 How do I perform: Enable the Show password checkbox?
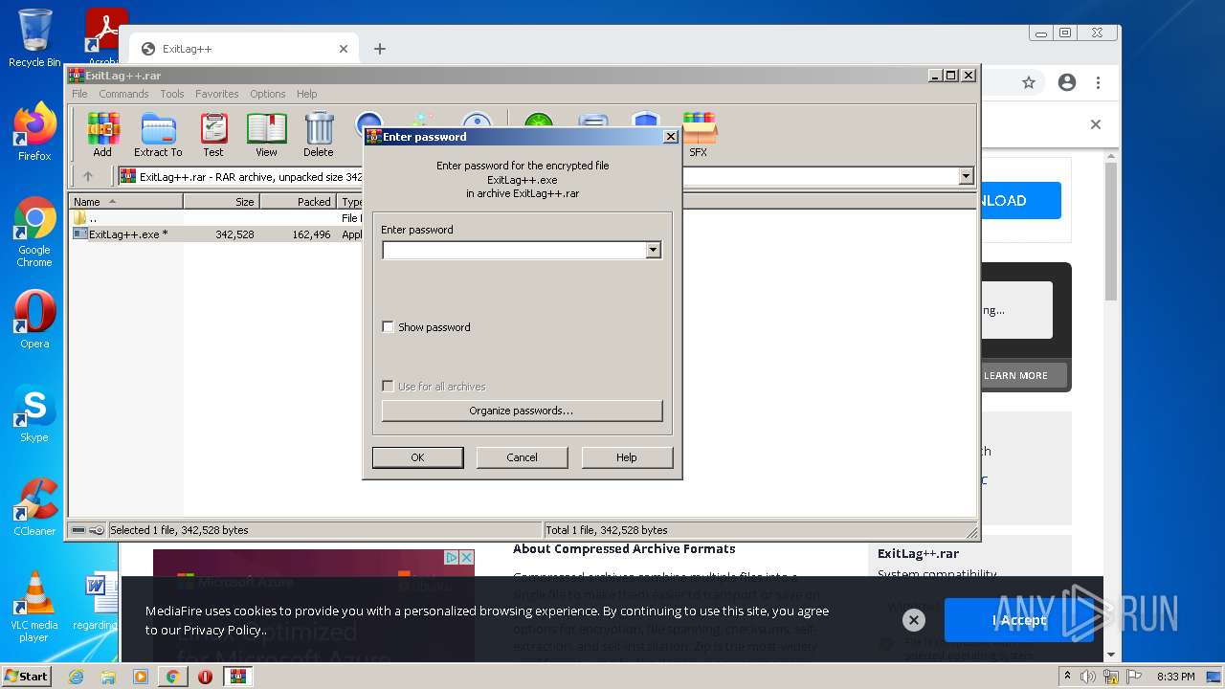(x=388, y=327)
